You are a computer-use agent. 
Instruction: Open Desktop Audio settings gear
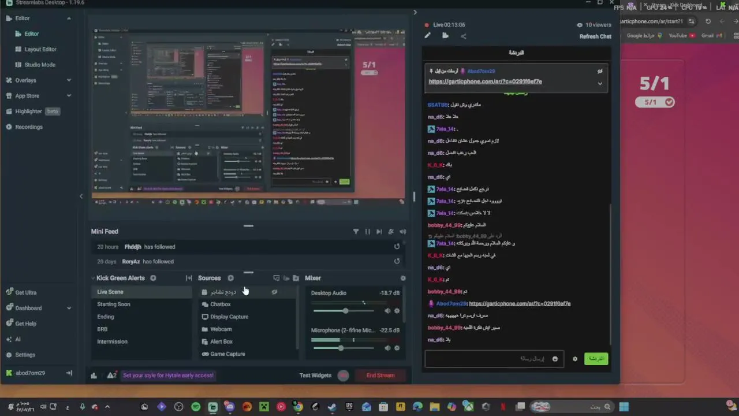pyautogui.click(x=397, y=311)
